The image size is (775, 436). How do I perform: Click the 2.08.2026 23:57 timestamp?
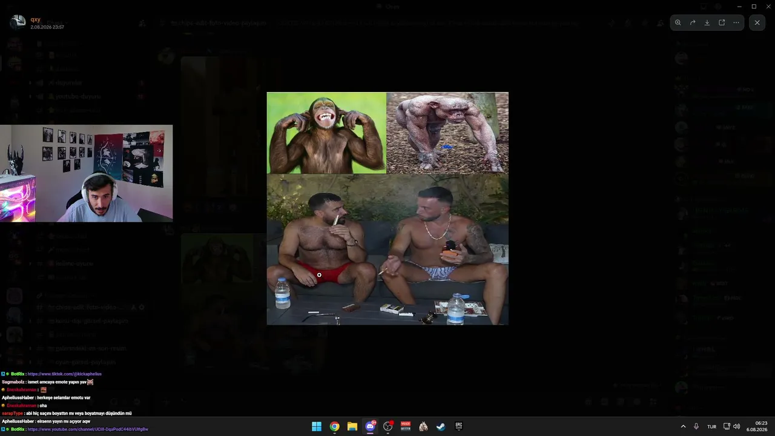point(47,27)
